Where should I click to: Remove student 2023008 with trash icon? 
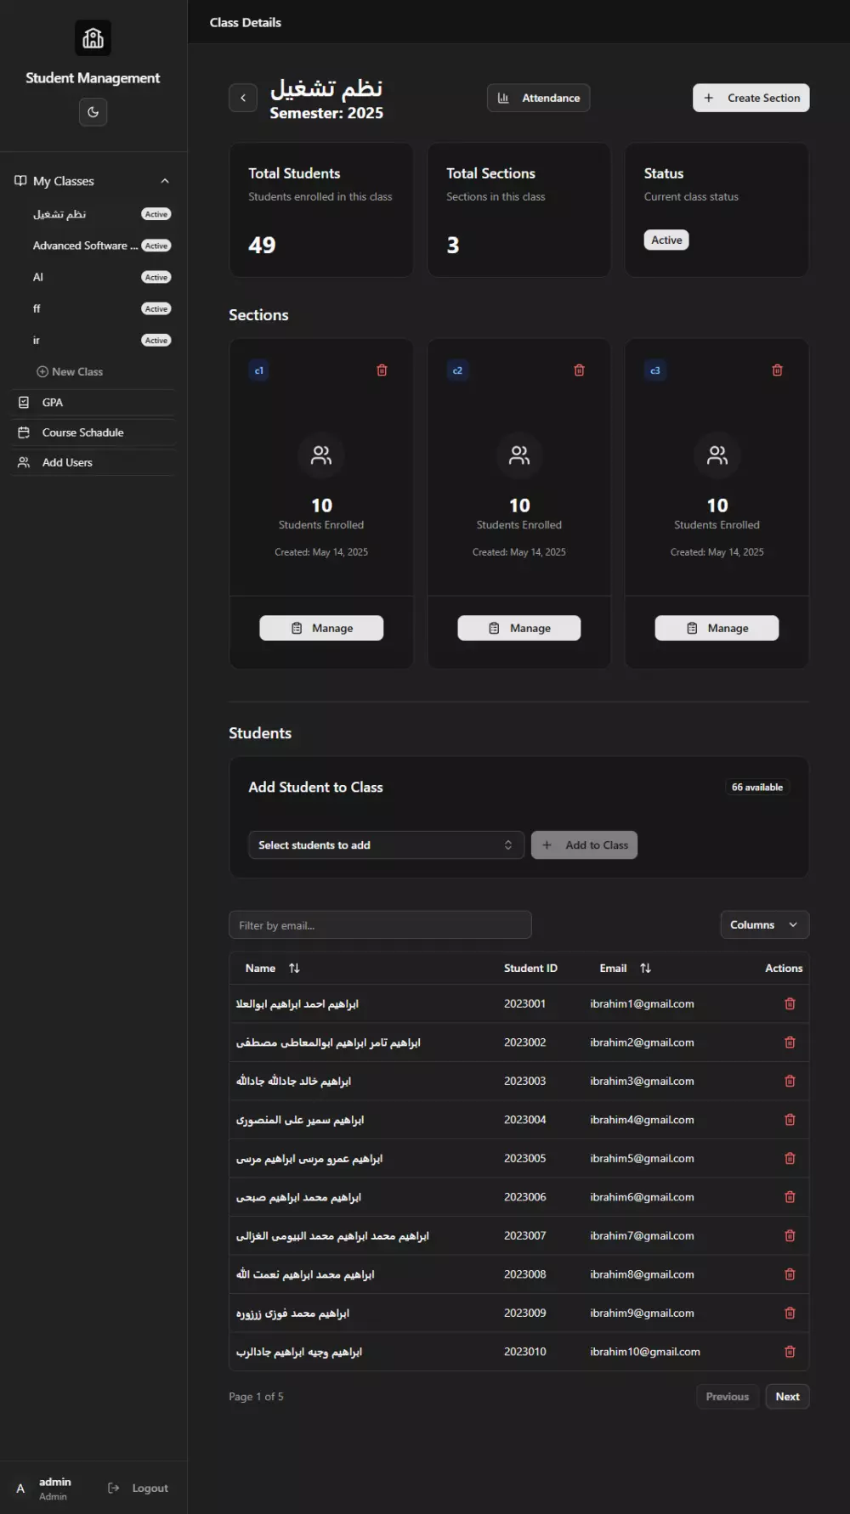point(790,1274)
